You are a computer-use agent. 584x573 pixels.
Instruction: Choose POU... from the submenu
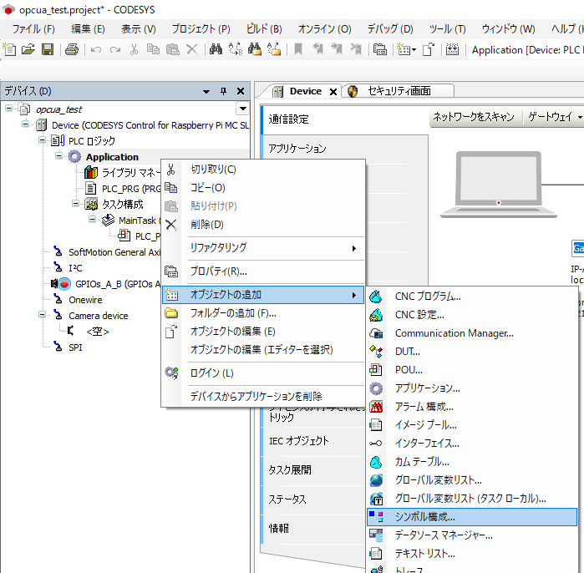472,370
